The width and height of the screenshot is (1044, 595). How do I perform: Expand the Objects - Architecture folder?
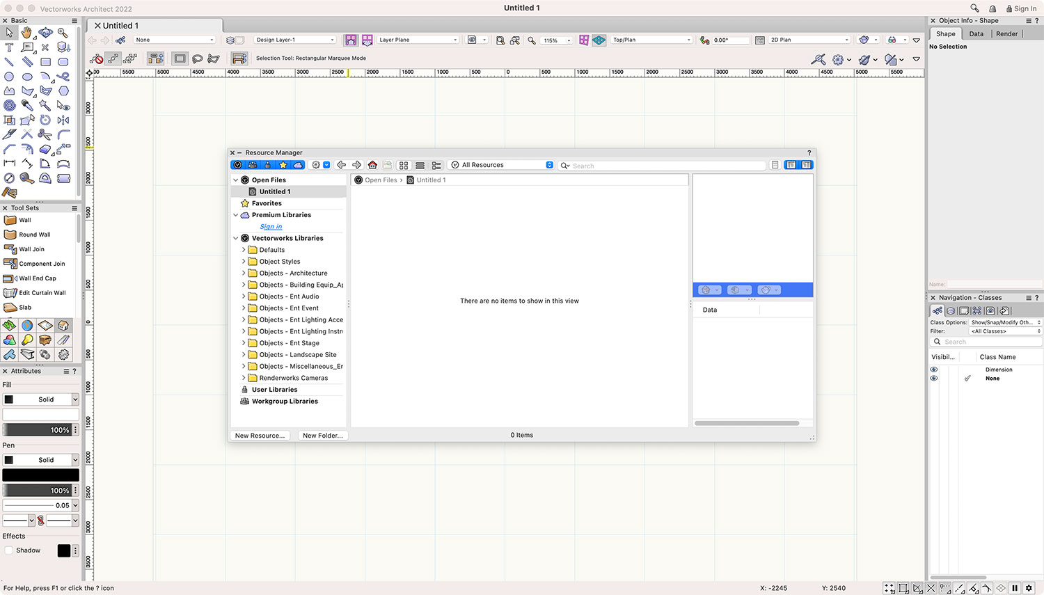(x=245, y=273)
